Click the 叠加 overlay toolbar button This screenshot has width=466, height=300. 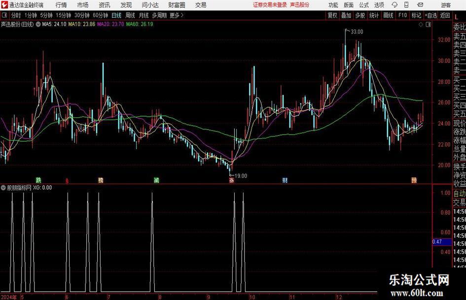346,15
